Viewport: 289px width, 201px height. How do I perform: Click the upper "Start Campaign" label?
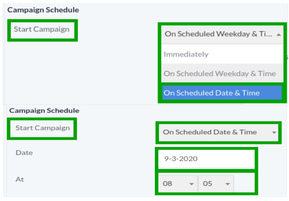(x=41, y=30)
